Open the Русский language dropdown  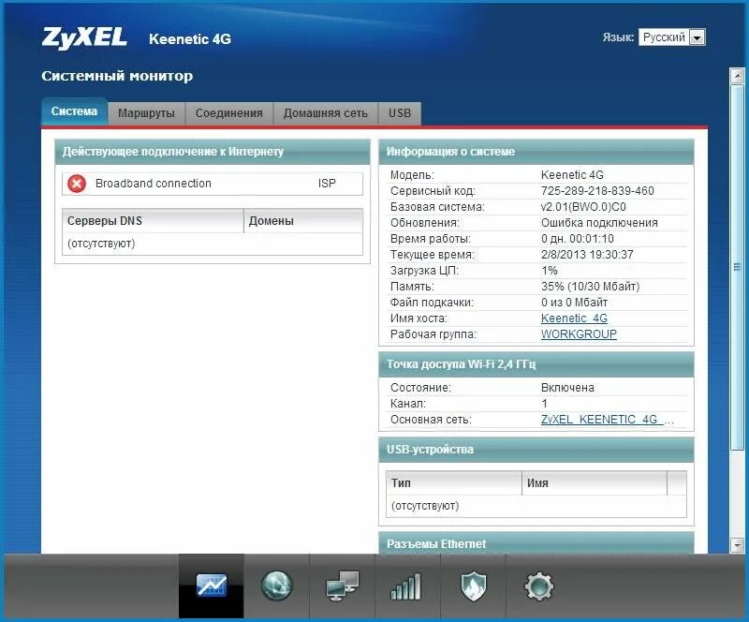pyautogui.click(x=672, y=37)
